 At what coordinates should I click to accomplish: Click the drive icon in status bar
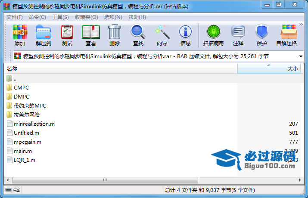point(9,190)
